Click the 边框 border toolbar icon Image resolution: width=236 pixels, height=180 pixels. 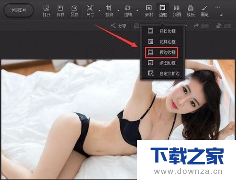coord(163,11)
